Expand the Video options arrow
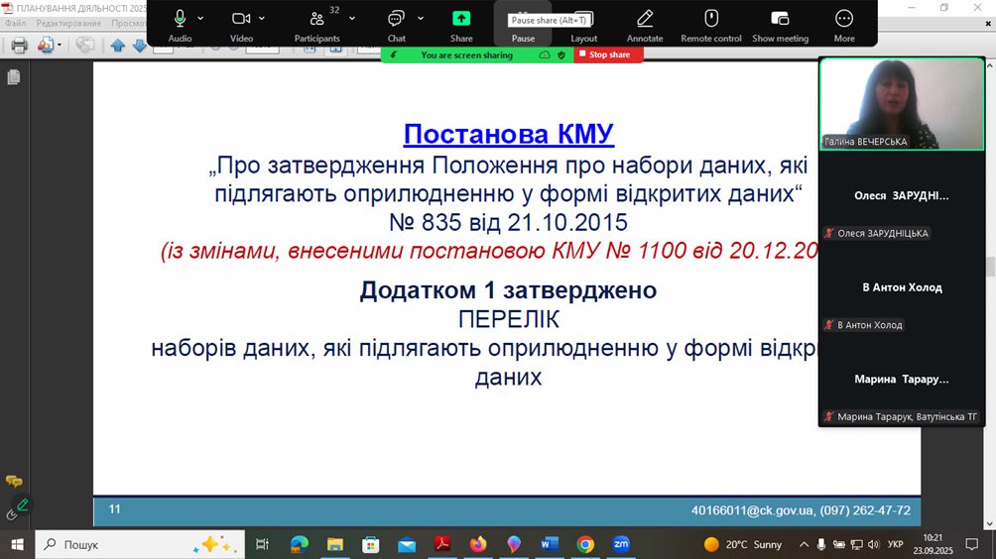The width and height of the screenshot is (996, 559). [x=262, y=18]
